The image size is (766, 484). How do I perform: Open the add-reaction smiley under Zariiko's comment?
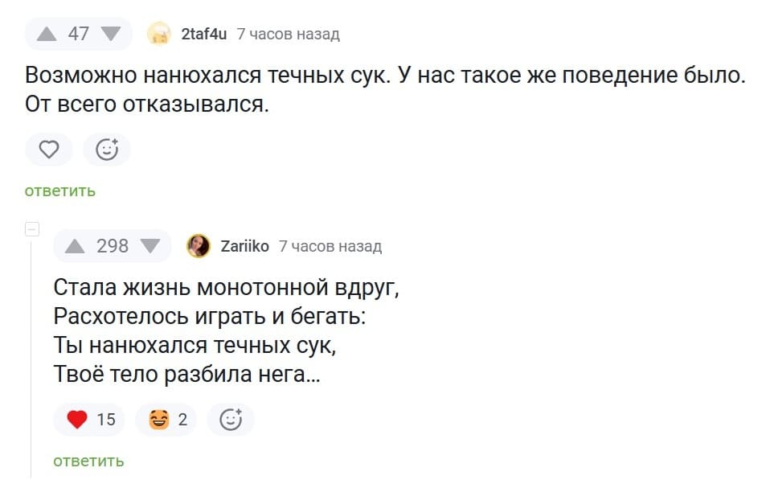(230, 419)
